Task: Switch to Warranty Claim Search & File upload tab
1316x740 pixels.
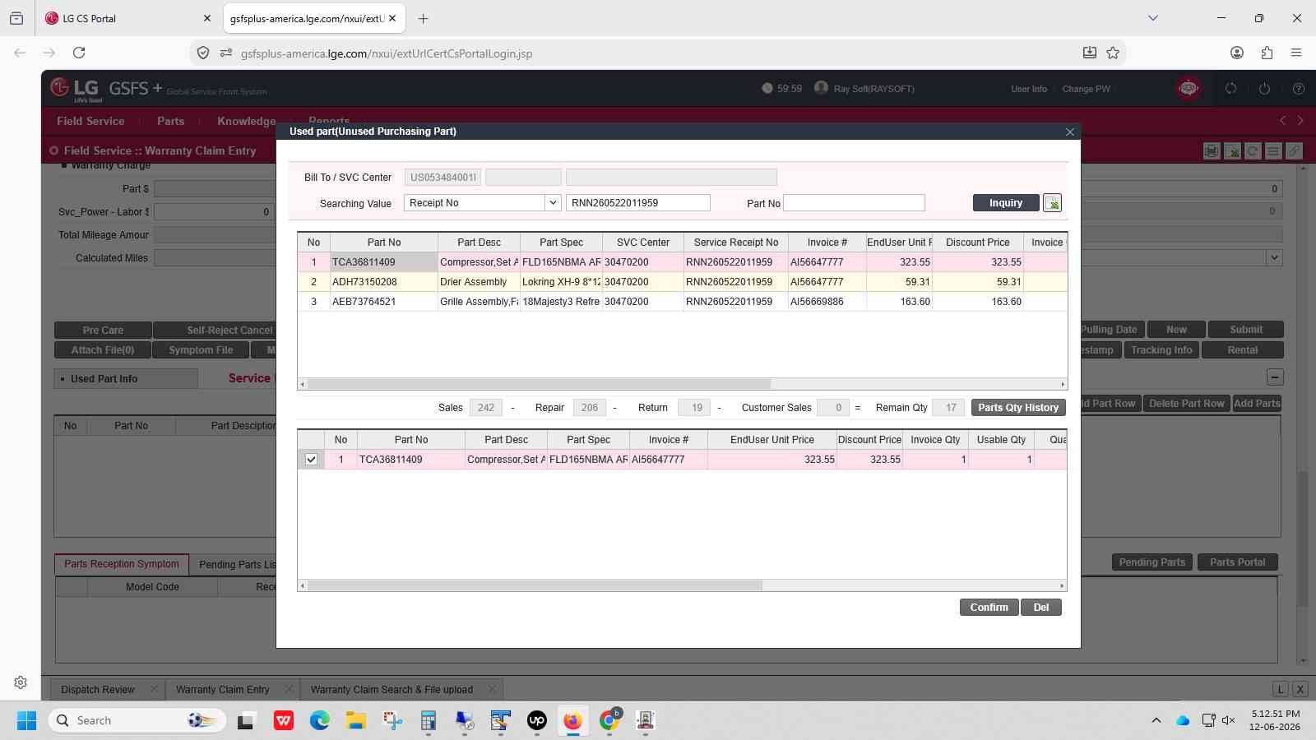Action: pyautogui.click(x=392, y=689)
